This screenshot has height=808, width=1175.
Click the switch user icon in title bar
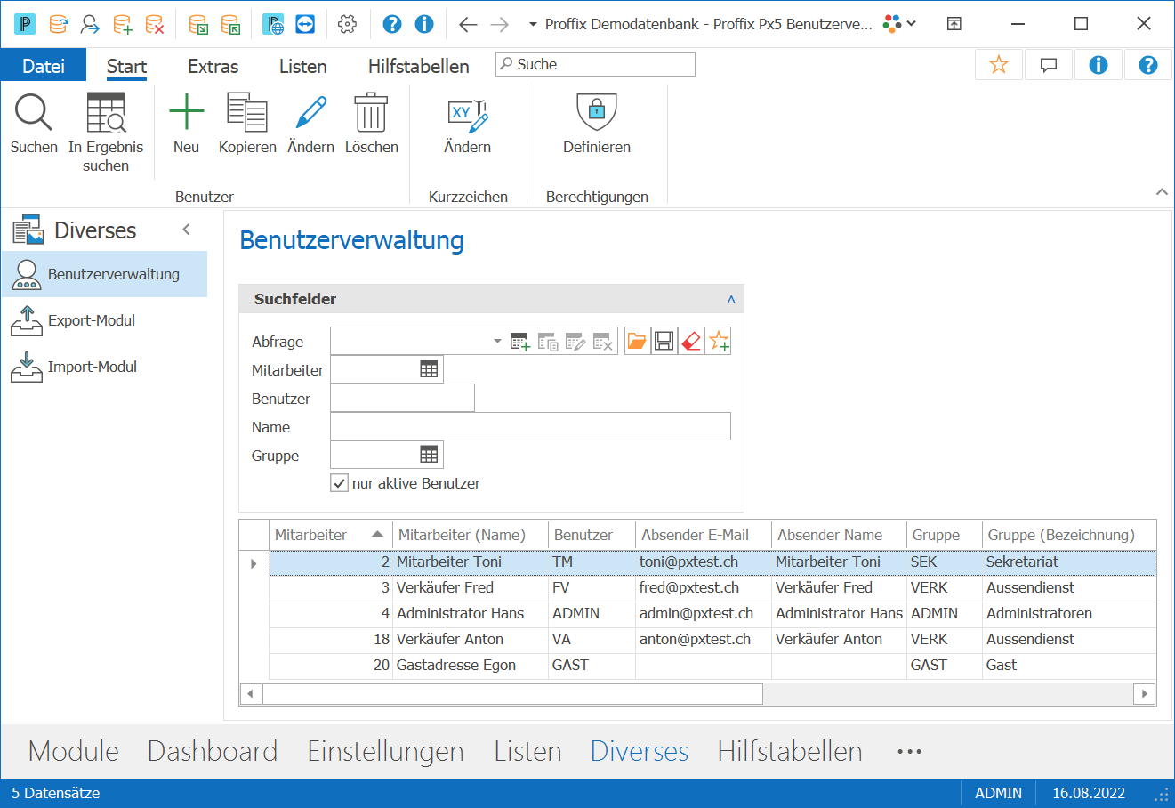tap(90, 24)
